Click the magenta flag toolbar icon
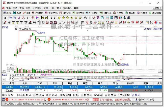Screen dimensions: 164x107 (37, 18)
